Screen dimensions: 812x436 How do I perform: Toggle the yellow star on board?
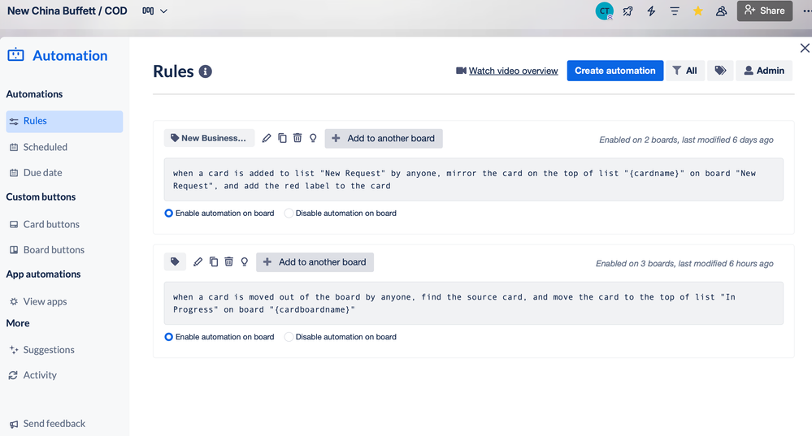point(697,11)
